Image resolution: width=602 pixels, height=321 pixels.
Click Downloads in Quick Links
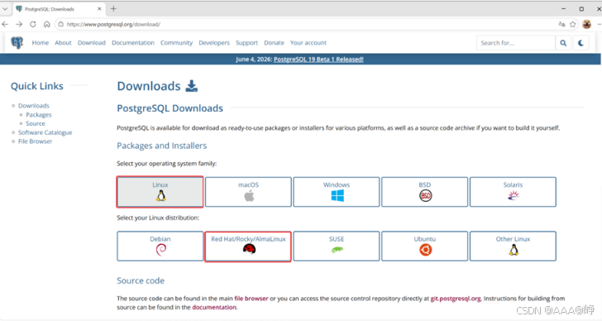pos(34,106)
